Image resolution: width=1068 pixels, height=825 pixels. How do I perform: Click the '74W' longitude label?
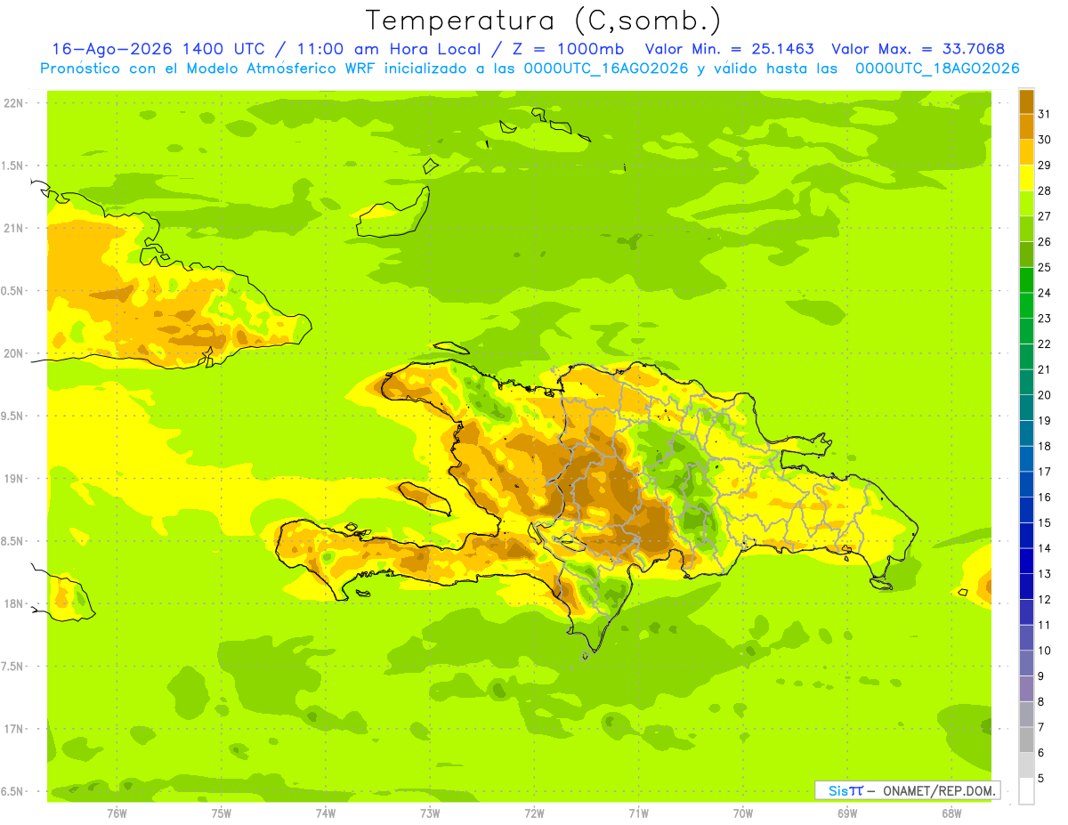click(x=326, y=813)
